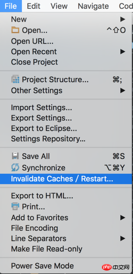The image size is (133, 274).
Task: Expand the Line Separators submenu arrow
Action: pyautogui.click(x=123, y=238)
